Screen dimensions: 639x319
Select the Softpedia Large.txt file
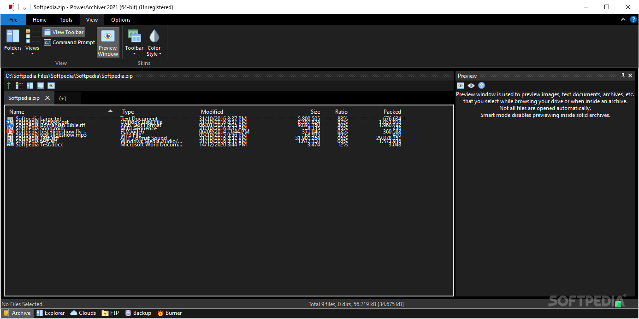tap(38, 119)
